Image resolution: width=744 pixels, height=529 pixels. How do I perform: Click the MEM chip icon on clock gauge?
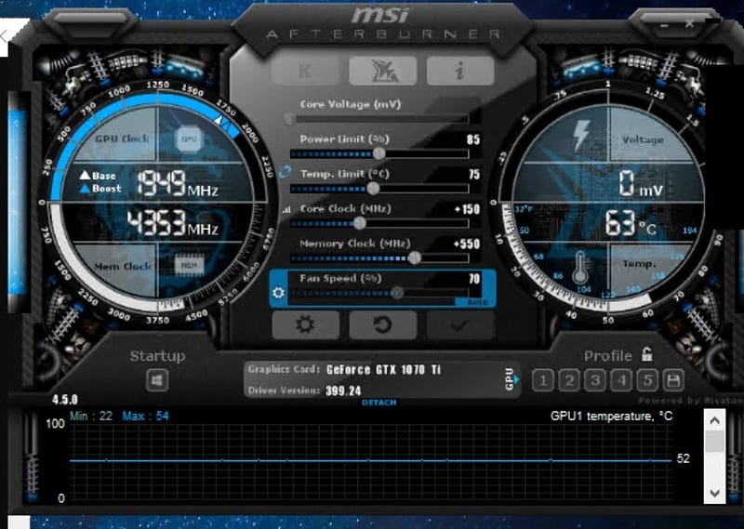(189, 266)
